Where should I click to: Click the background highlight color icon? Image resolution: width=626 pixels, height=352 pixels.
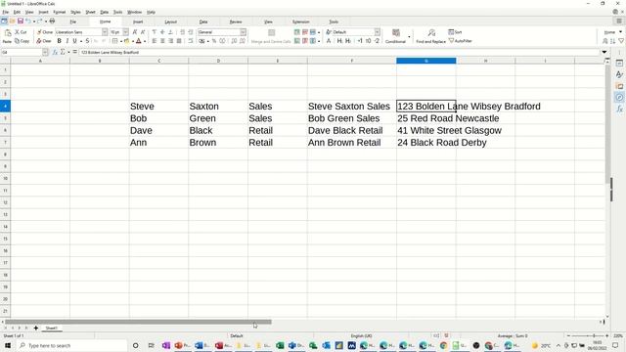(126, 41)
